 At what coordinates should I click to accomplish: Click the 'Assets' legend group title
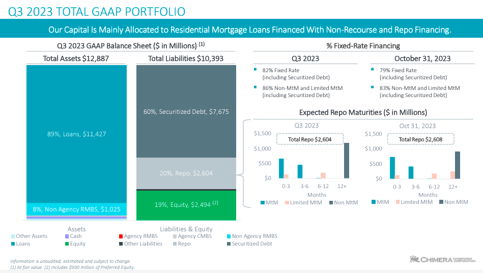click(76, 229)
